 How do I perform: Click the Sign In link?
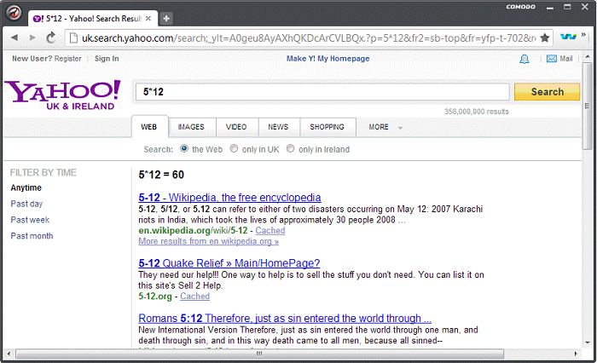click(107, 59)
